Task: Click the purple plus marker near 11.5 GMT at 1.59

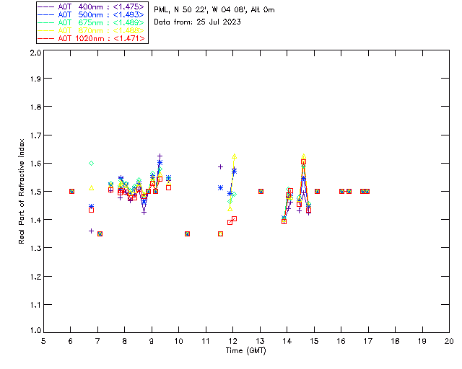Action: 220,167
